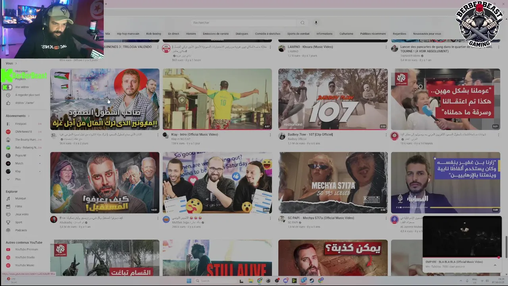This screenshot has height=286, width=508.
Task: Open Steam from the taskbar
Action: [312, 281]
